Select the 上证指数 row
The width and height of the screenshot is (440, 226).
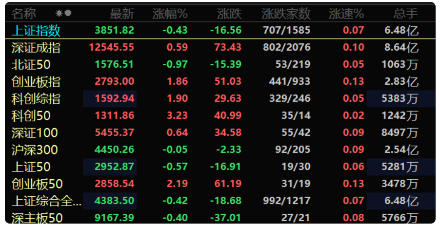[x=220, y=30]
